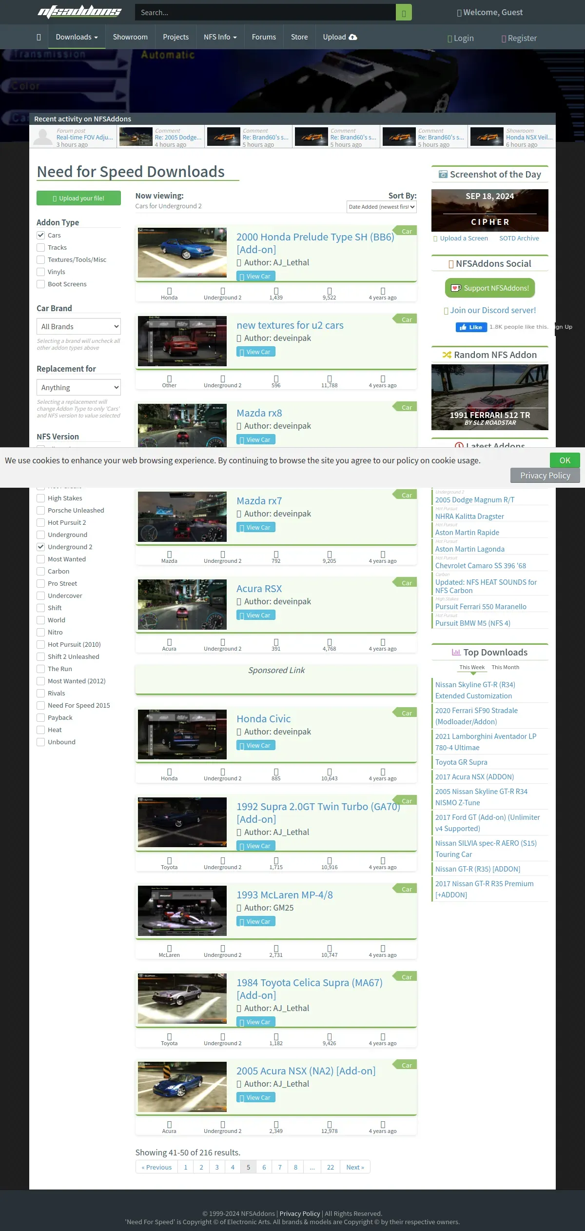Click the green search submit button
Viewport: 585px width, 1231px height.
tap(404, 13)
